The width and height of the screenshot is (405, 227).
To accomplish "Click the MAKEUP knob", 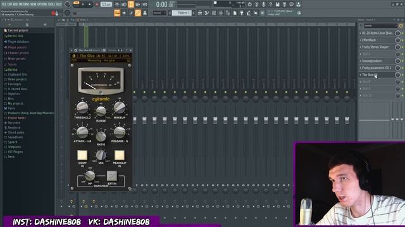I will [x=120, y=108].
